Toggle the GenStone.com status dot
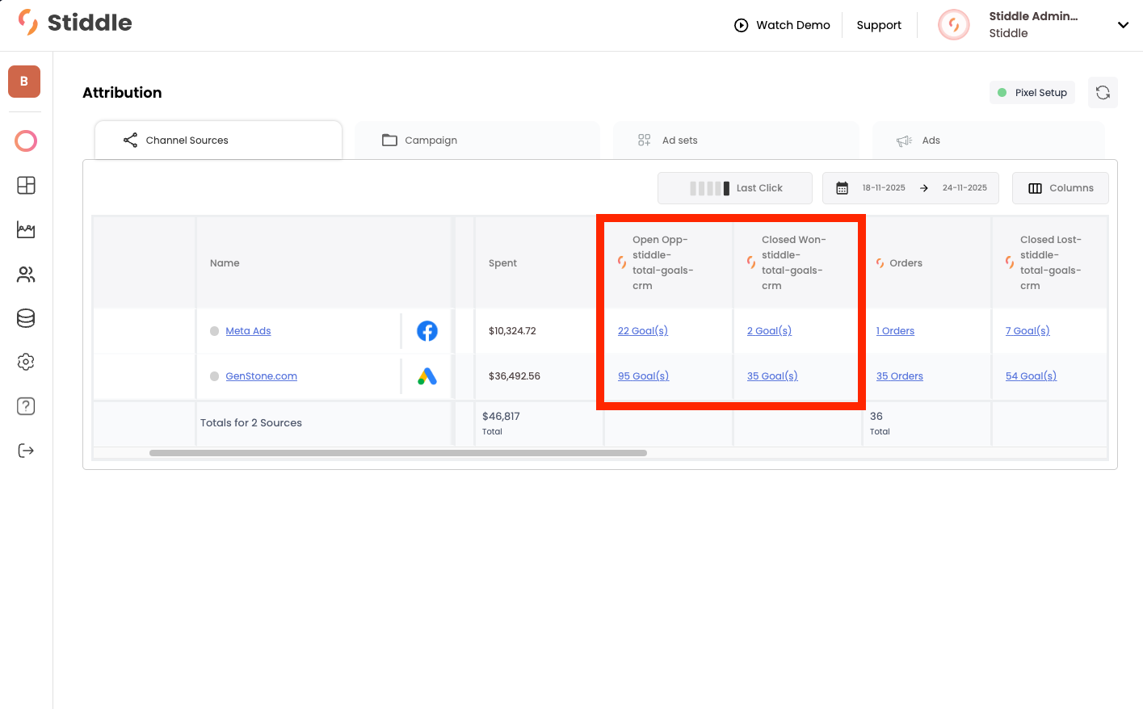The height and width of the screenshot is (709, 1143). click(215, 376)
